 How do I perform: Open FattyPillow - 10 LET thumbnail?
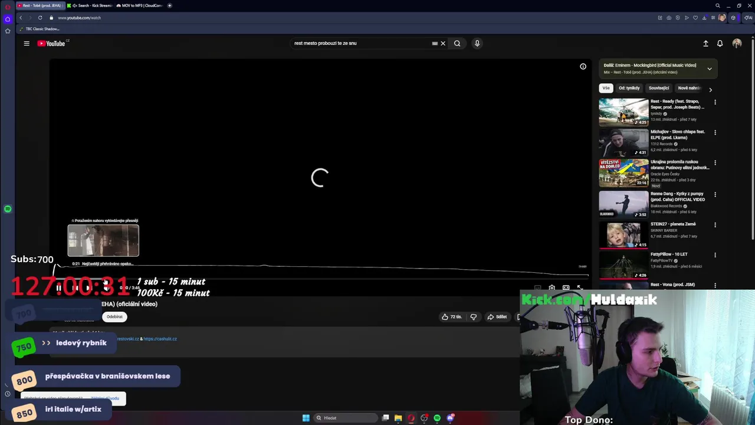(x=623, y=264)
